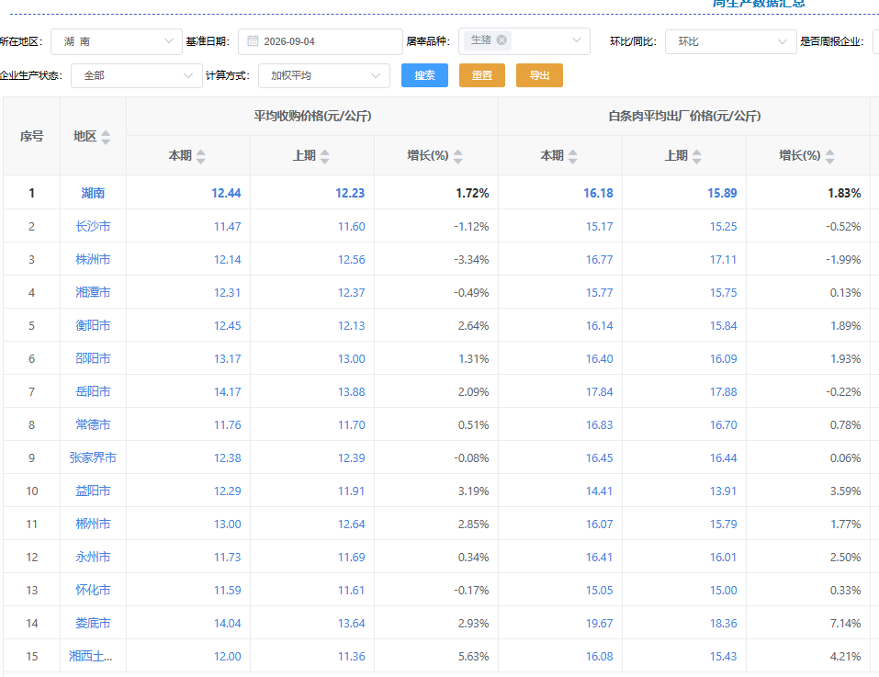Click the 基准日期 date input 2026-09-04
Image resolution: width=879 pixels, height=677 pixels.
(x=320, y=41)
